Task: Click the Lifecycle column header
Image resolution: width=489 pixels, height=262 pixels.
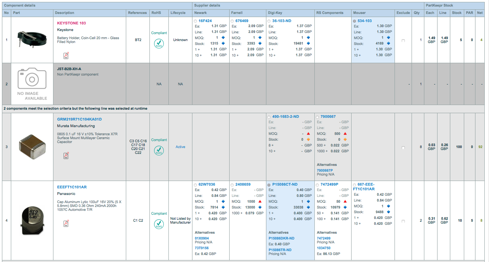Action: point(178,13)
